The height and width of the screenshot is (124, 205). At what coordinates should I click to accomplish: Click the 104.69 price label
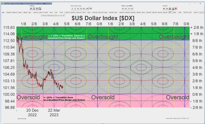click(9, 74)
